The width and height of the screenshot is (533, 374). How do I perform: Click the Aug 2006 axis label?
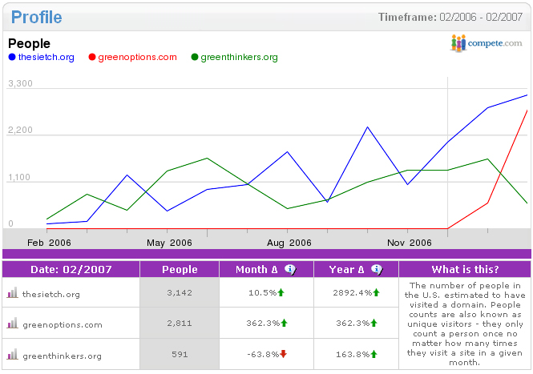(x=289, y=243)
